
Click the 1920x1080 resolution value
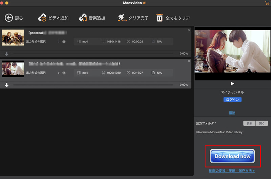pyautogui.click(x=113, y=73)
